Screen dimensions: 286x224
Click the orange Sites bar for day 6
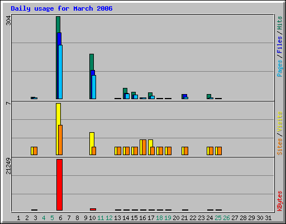(60, 140)
